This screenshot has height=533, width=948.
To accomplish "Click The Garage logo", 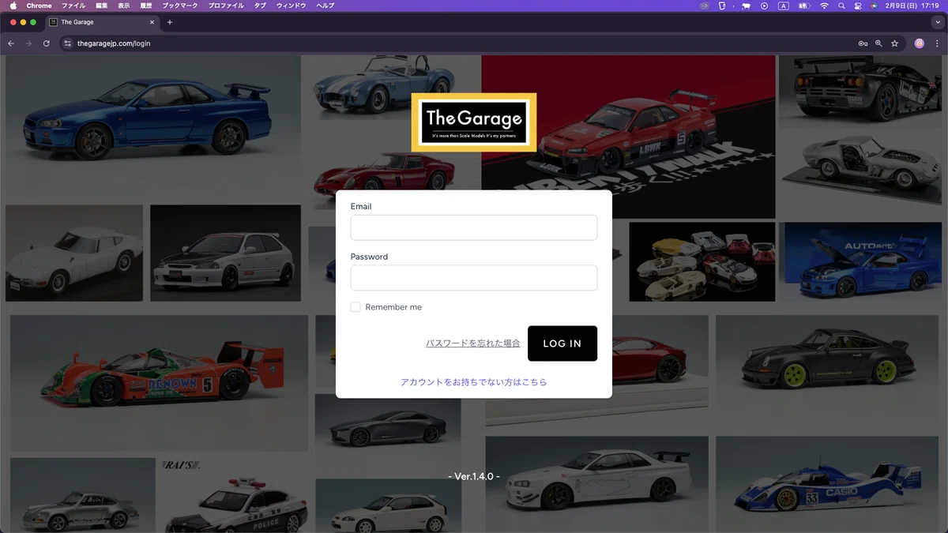I will click(474, 122).
